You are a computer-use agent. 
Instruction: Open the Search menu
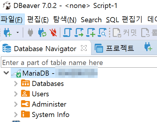[x=91, y=19]
